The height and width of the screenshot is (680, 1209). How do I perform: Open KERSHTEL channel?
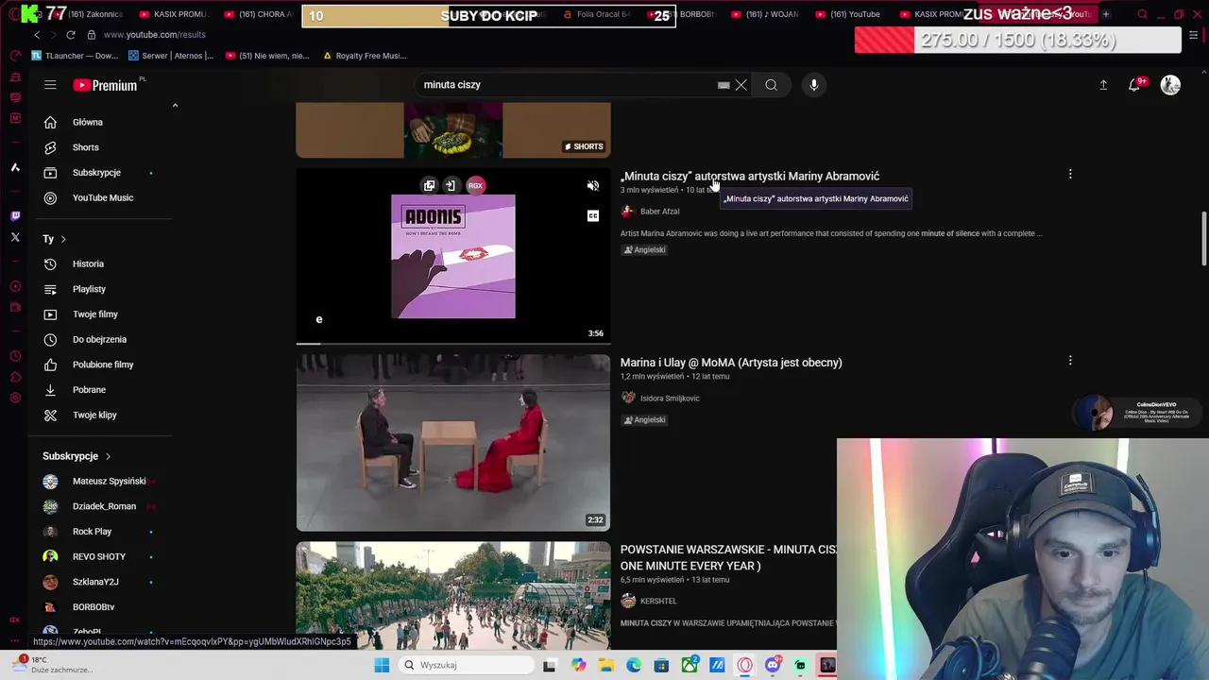point(658,601)
